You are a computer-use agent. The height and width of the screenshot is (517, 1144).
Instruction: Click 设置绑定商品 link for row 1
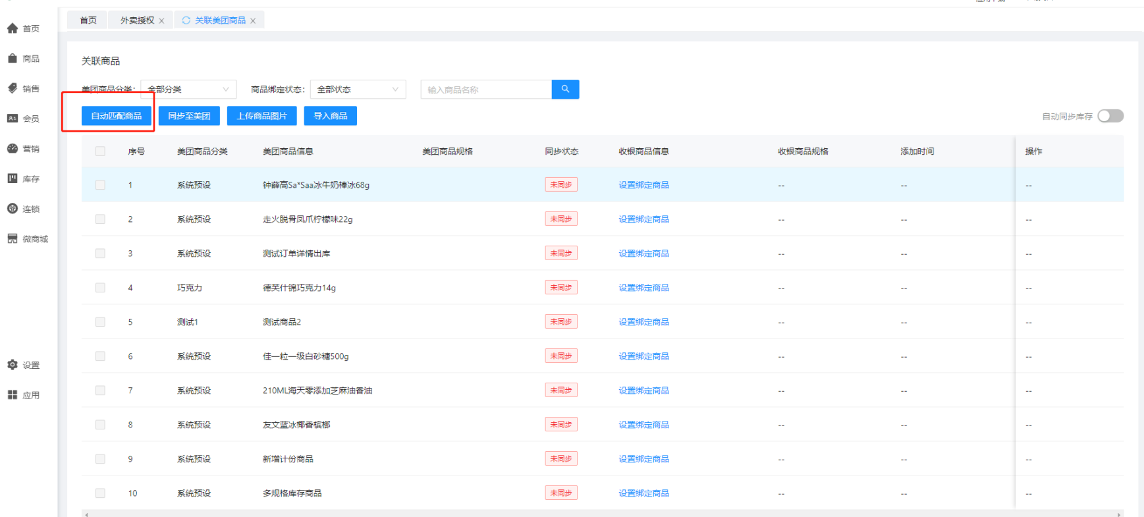(x=643, y=185)
